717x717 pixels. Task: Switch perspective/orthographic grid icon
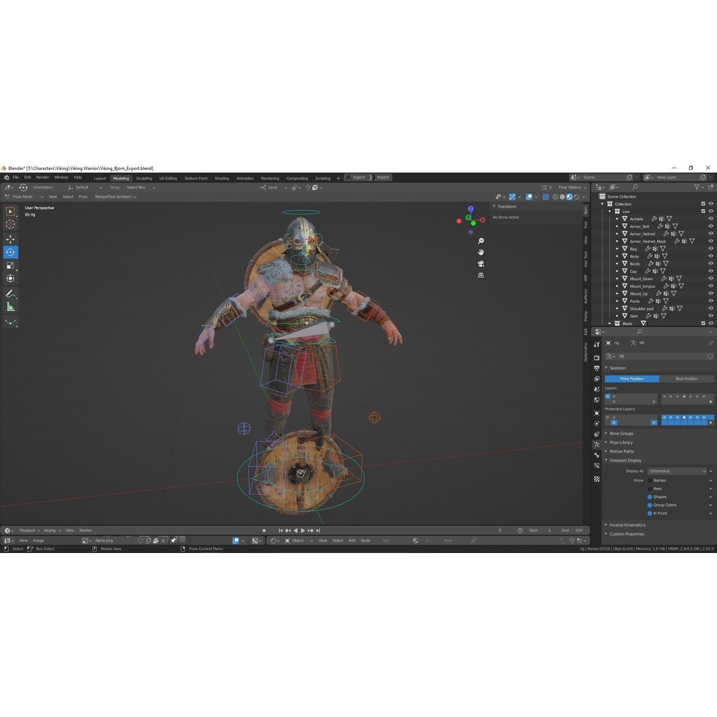pos(481,276)
